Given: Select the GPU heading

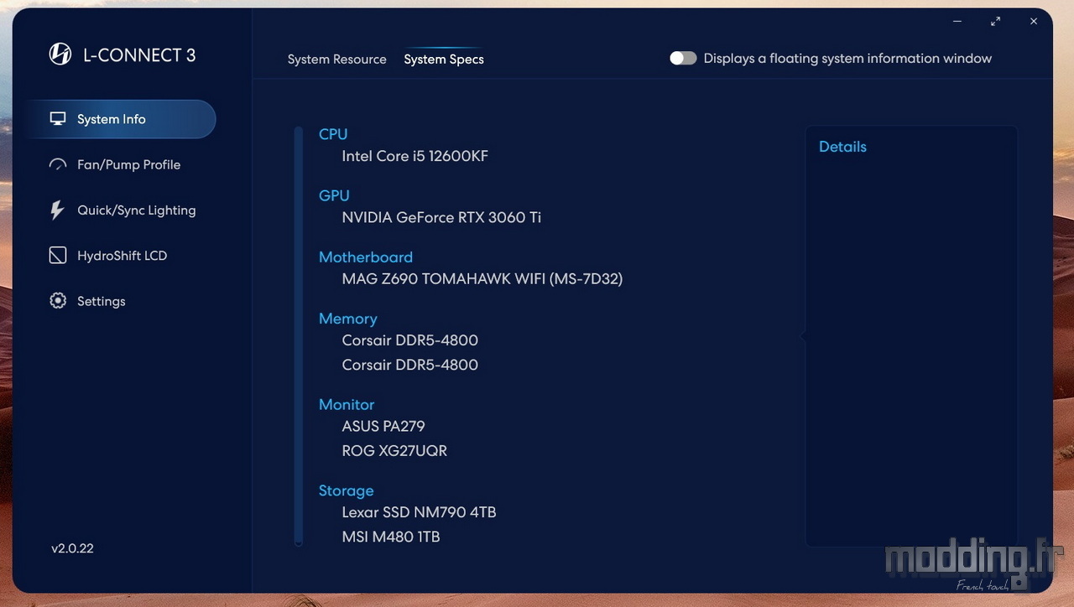Looking at the screenshot, I should coord(334,195).
